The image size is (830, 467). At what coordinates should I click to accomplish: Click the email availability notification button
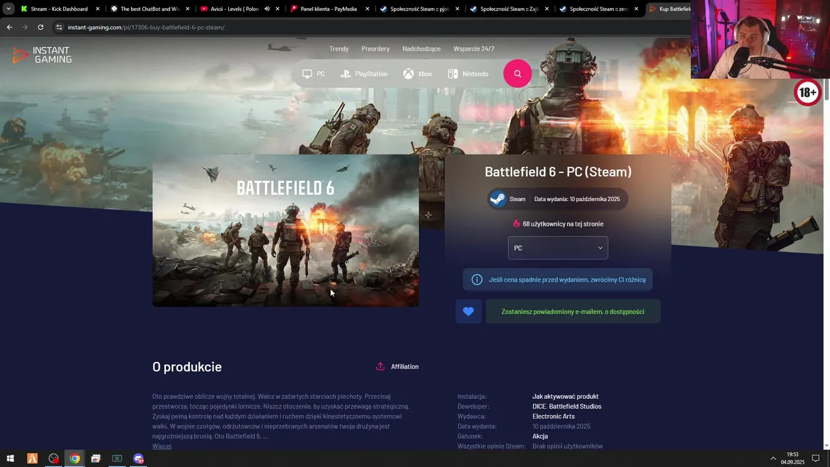coord(573,311)
